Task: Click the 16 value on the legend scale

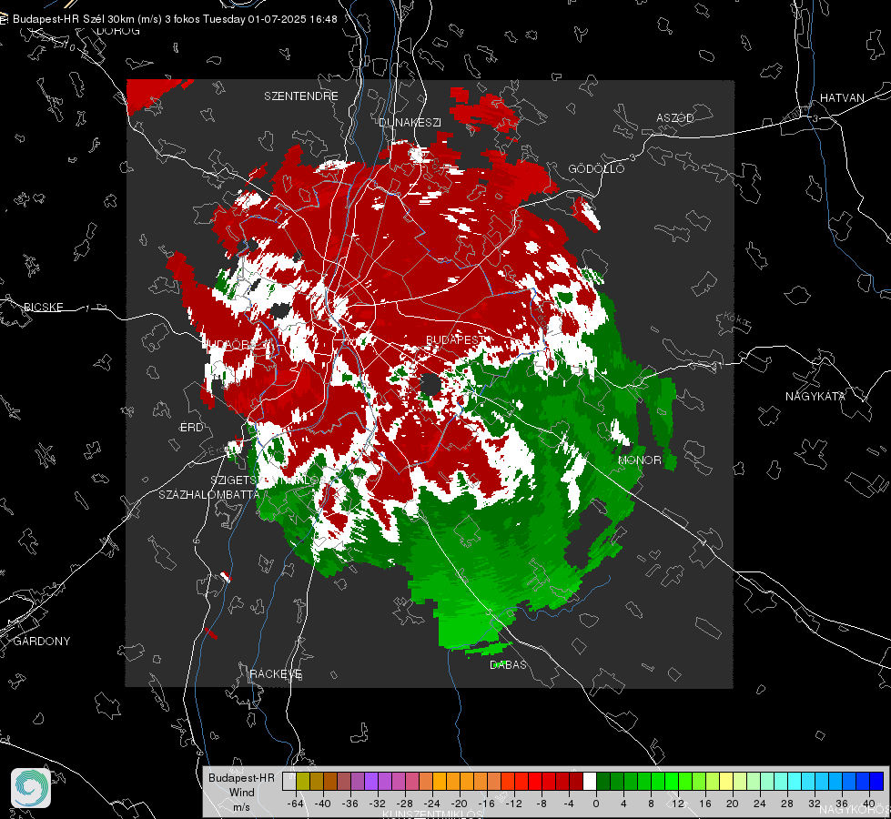Action: pyautogui.click(x=705, y=804)
